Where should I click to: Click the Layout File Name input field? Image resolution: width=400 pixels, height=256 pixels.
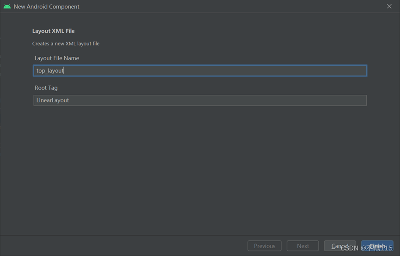coord(200,70)
